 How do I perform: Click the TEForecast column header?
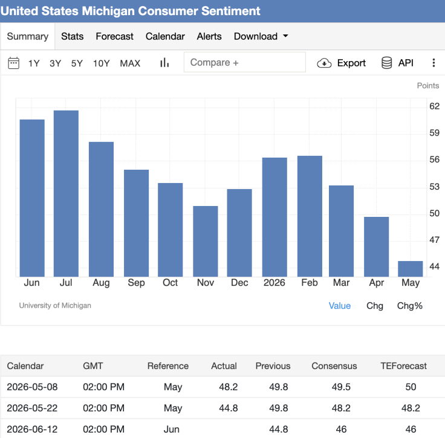pos(403,366)
